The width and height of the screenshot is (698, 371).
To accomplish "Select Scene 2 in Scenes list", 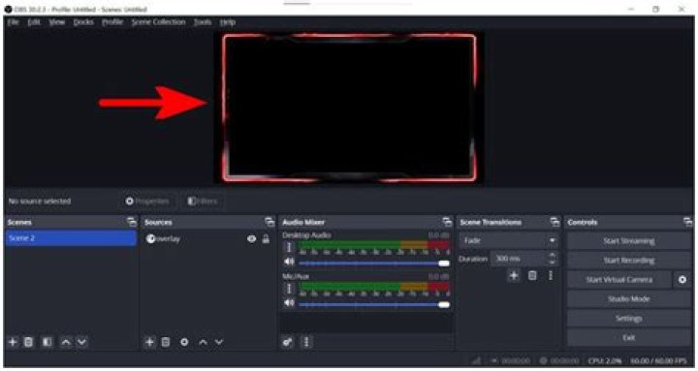I will [x=71, y=238].
